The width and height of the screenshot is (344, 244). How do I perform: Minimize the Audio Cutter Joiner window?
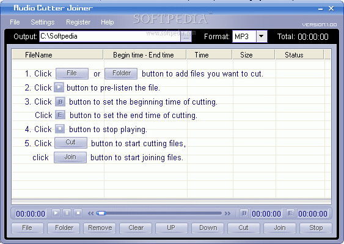[x=320, y=9]
